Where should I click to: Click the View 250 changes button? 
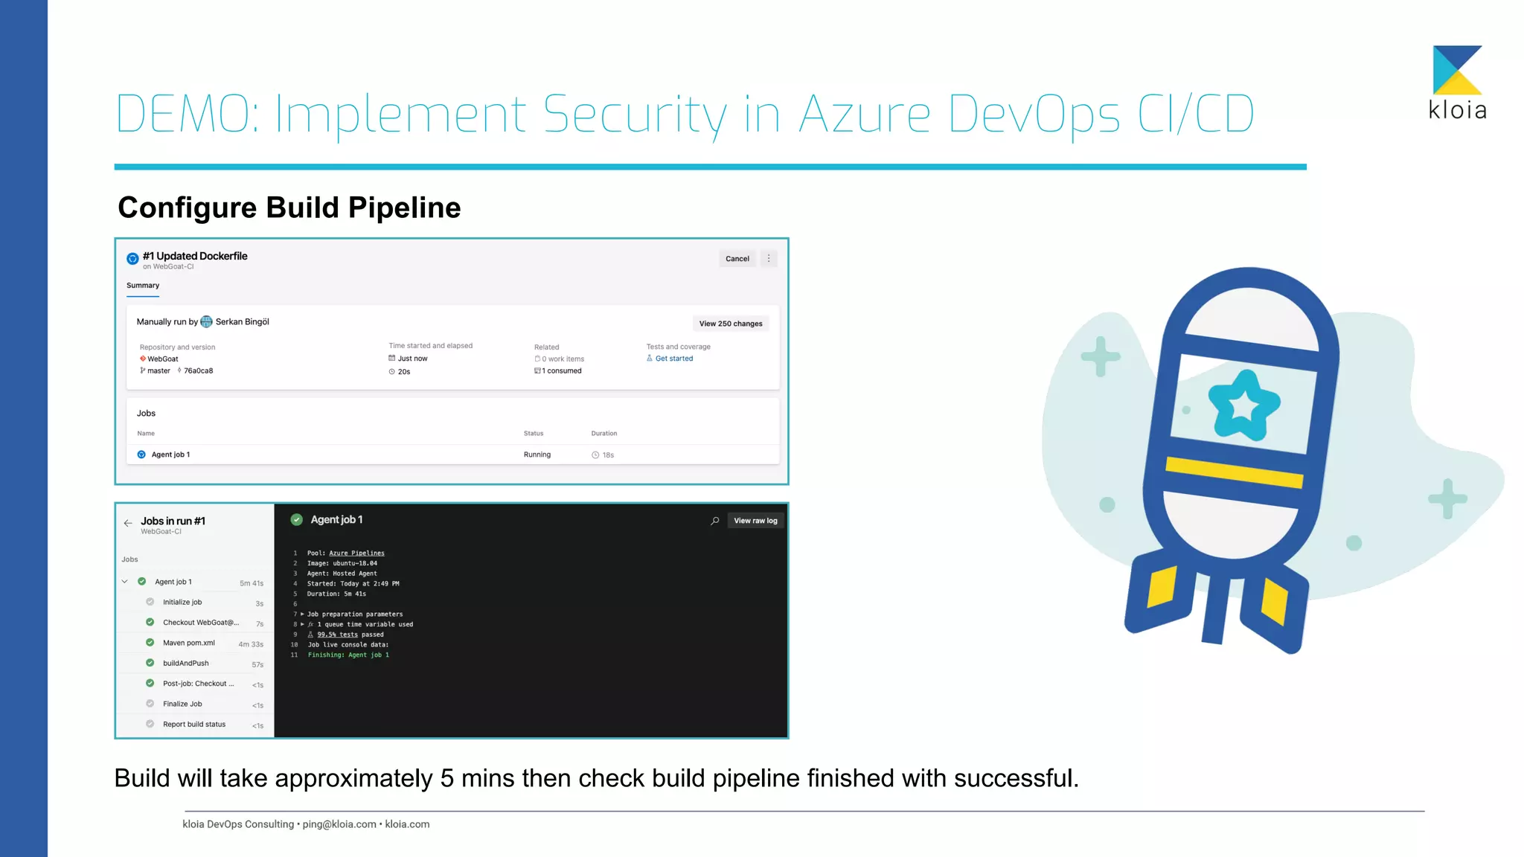(x=731, y=324)
